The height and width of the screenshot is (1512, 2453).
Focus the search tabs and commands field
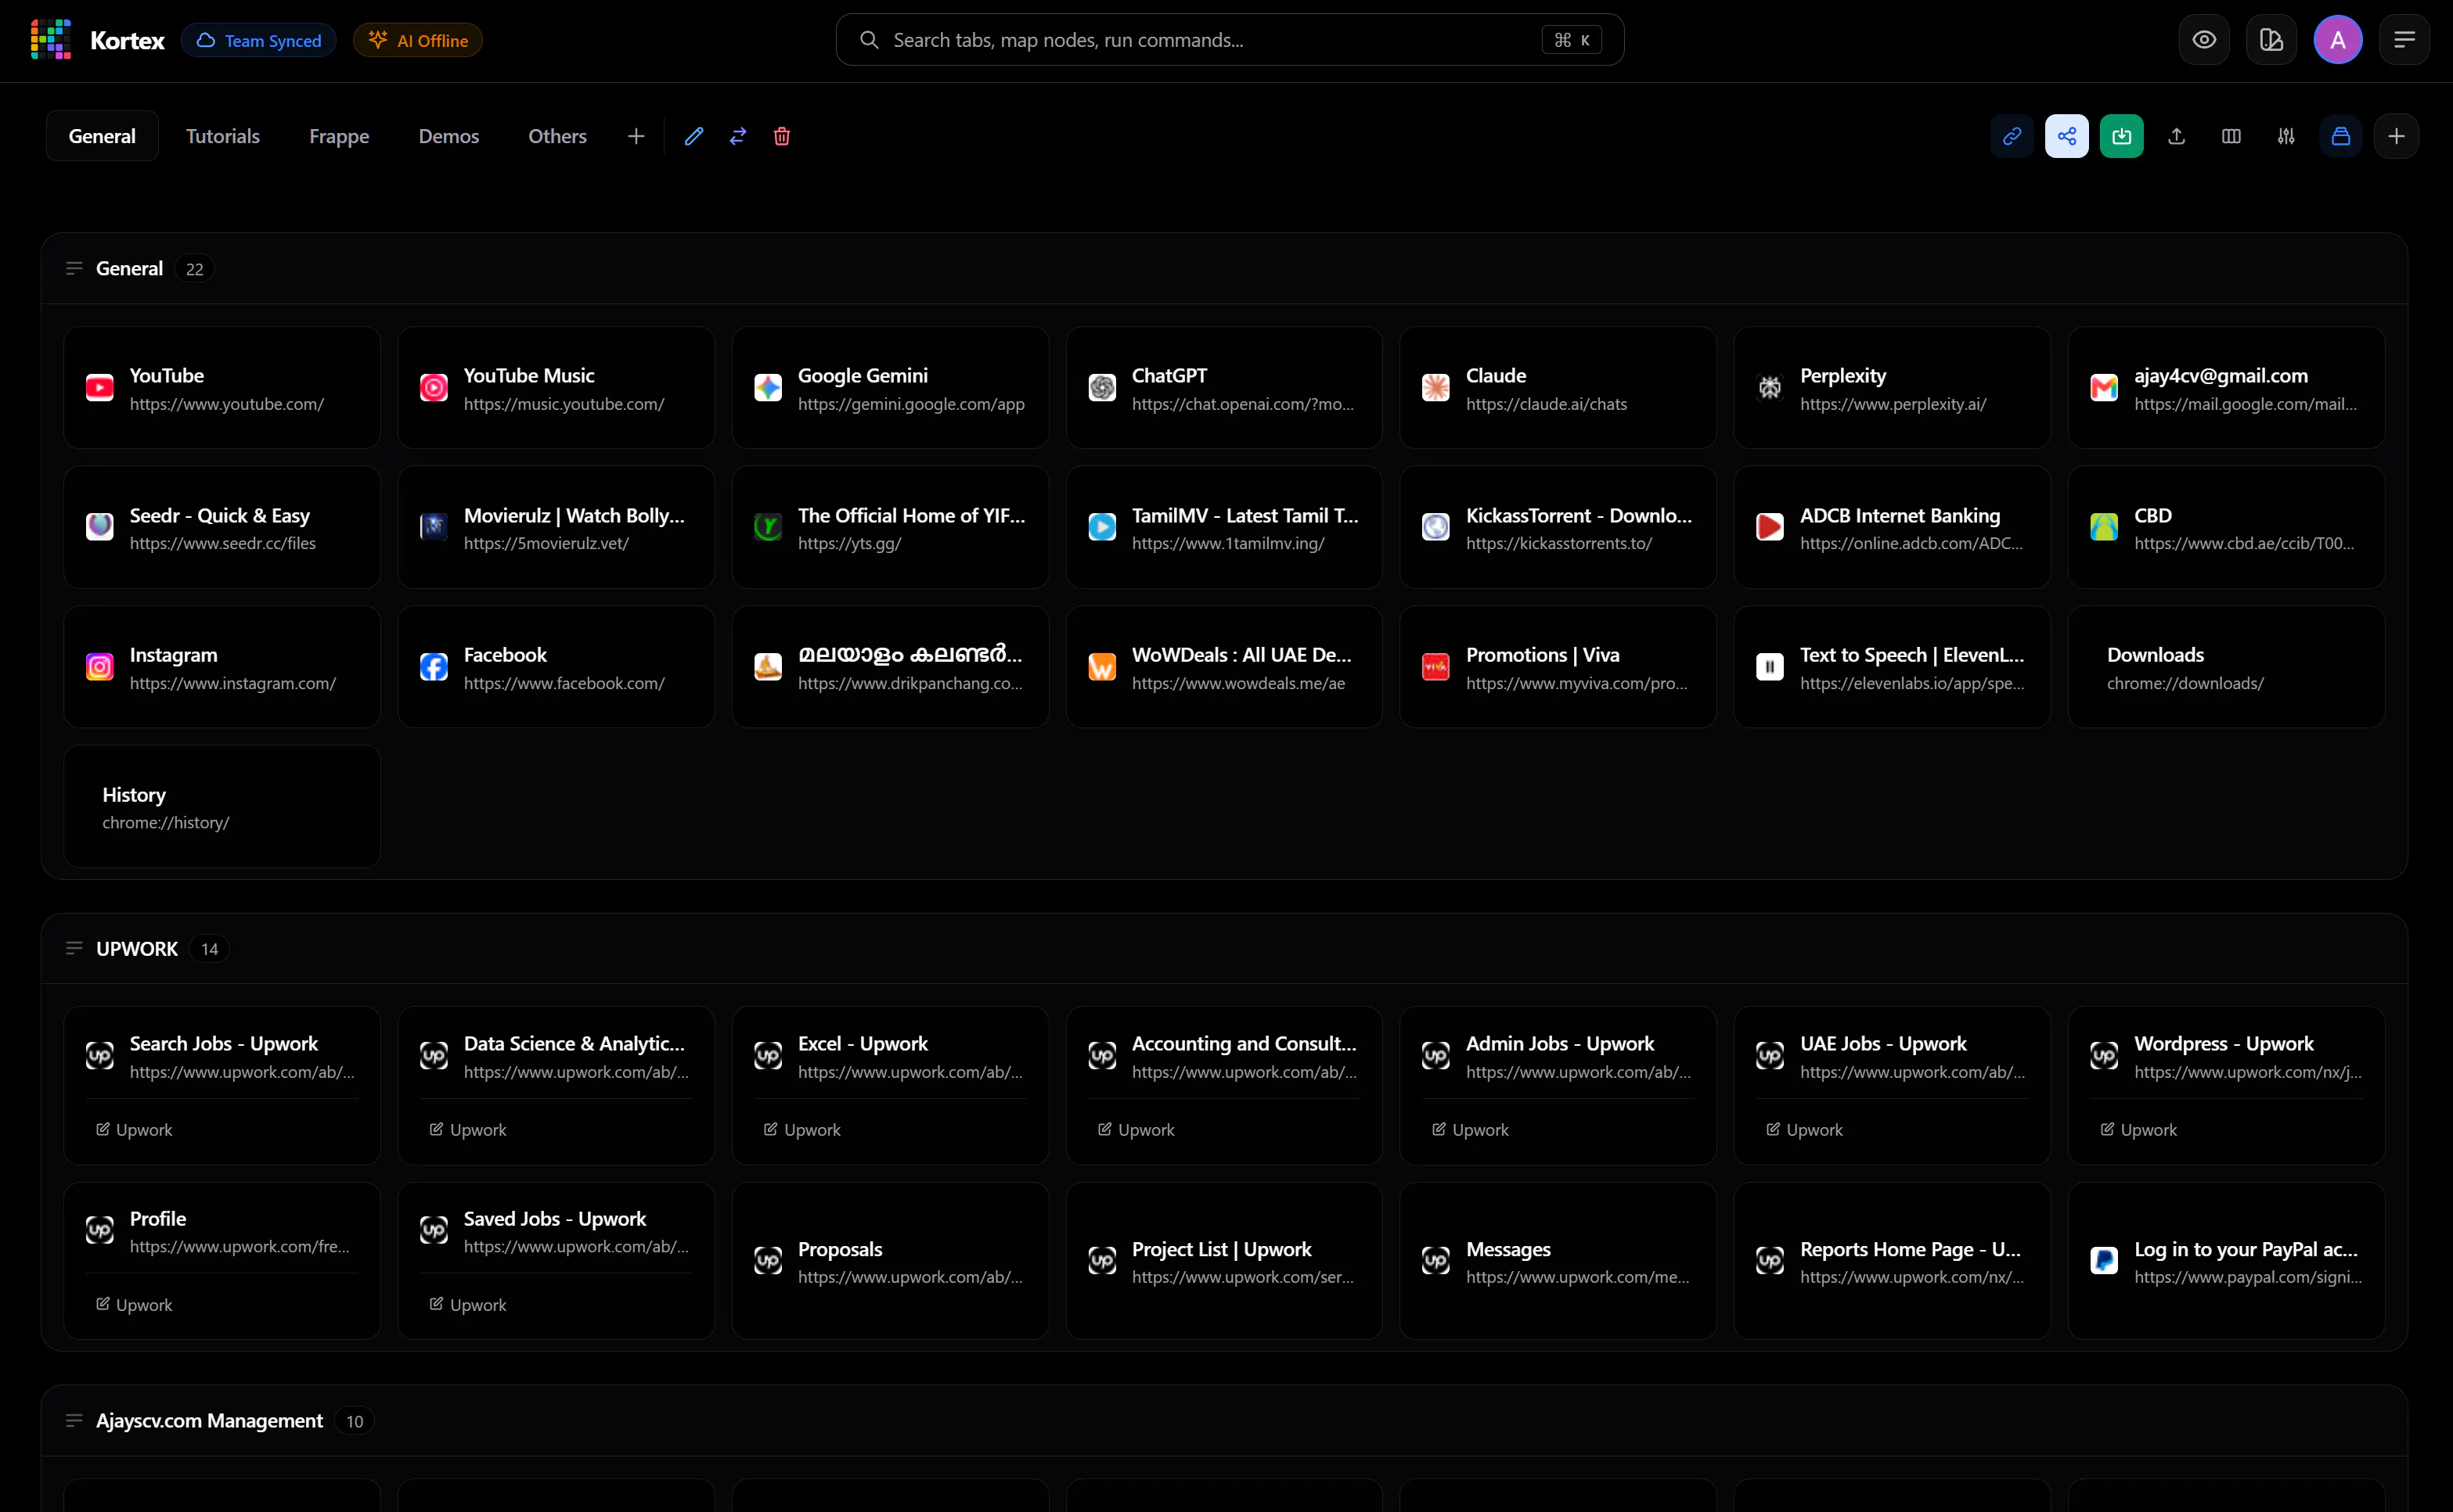pyautogui.click(x=1230, y=40)
